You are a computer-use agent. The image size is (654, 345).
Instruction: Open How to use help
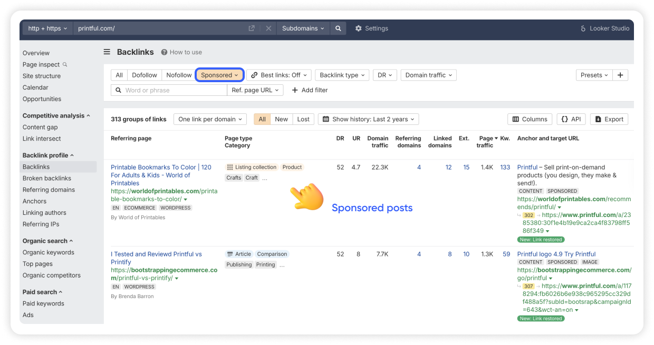tap(181, 52)
